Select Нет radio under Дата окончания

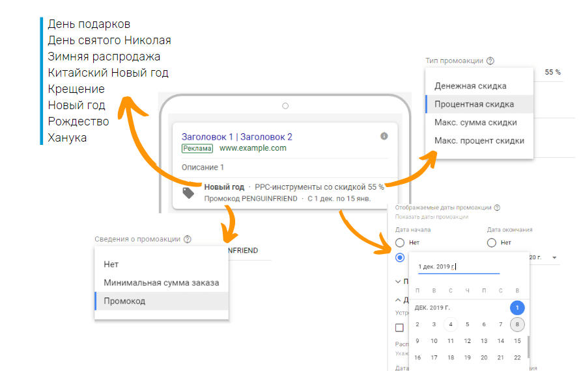[x=492, y=242]
